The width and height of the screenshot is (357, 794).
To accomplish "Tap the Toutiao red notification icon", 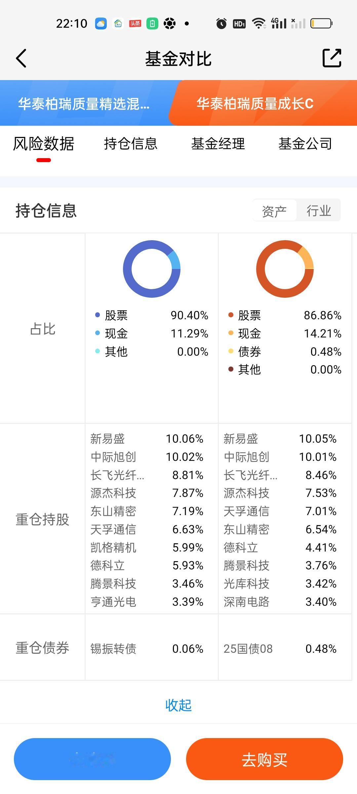I will (x=135, y=23).
